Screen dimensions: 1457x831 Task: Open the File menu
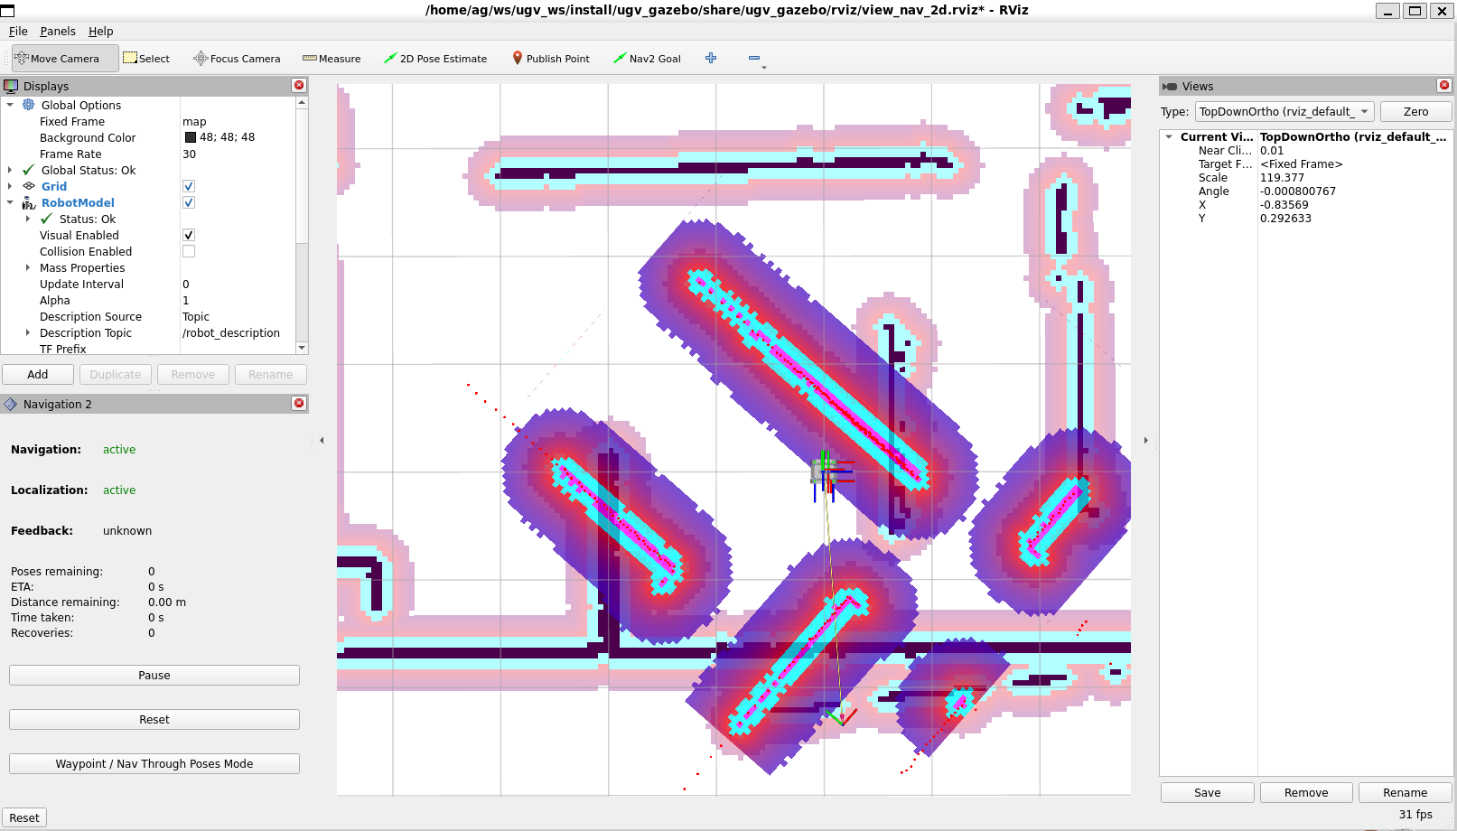(x=18, y=31)
